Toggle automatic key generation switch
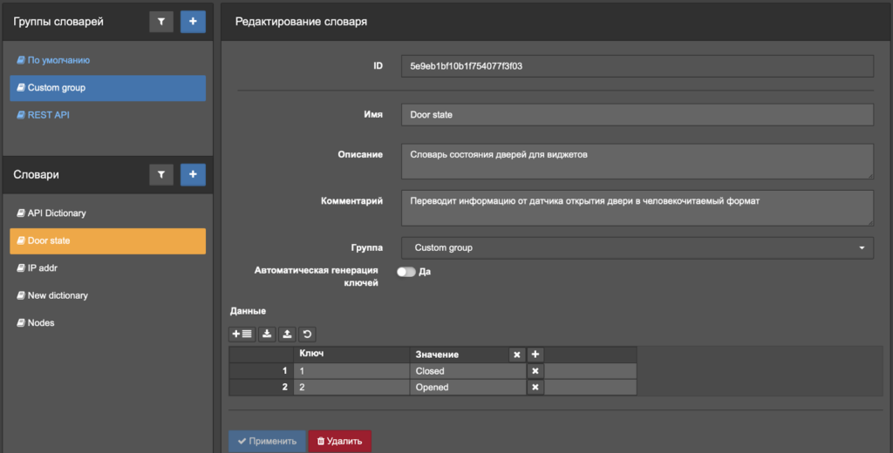This screenshot has height=453, width=893. point(406,272)
